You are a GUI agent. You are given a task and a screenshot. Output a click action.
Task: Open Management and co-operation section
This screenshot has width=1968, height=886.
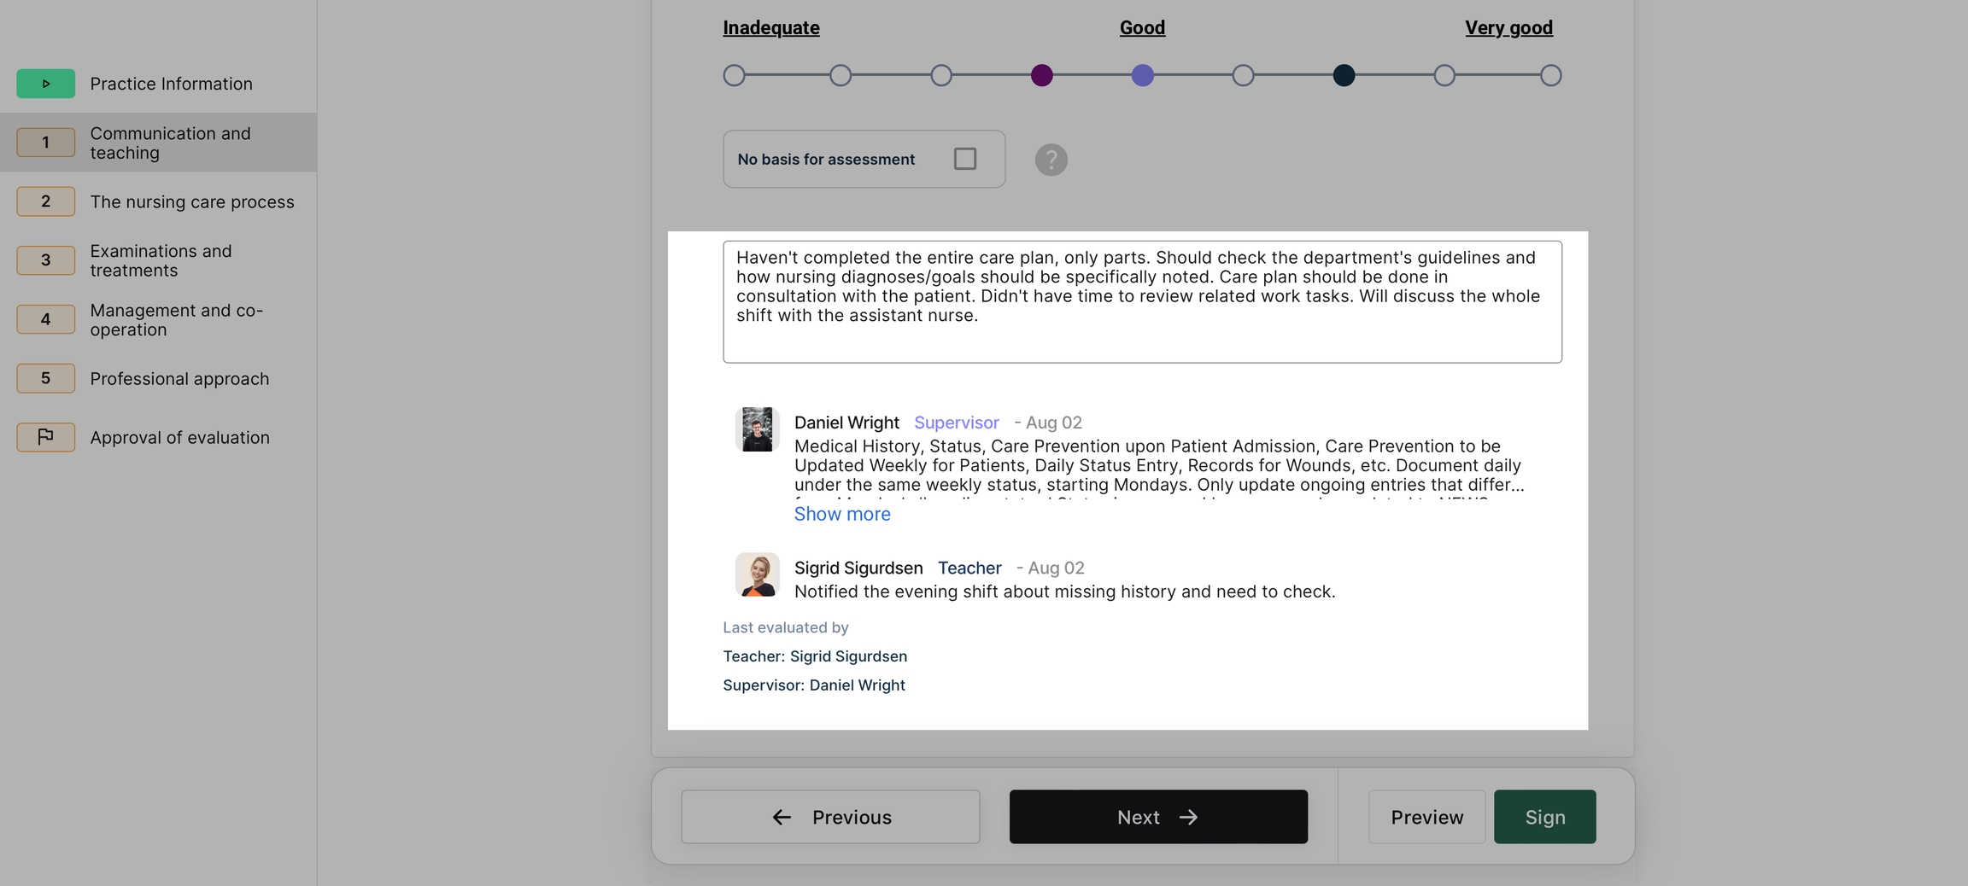coord(176,320)
